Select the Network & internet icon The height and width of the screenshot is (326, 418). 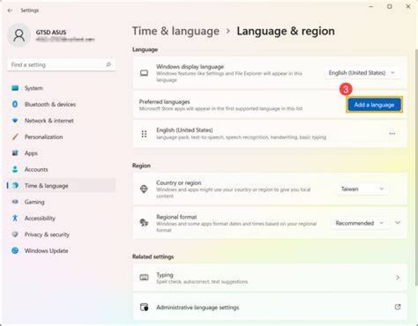[x=15, y=121]
